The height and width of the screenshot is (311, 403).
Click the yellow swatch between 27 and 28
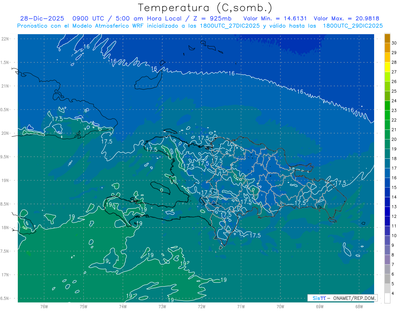[387, 67]
